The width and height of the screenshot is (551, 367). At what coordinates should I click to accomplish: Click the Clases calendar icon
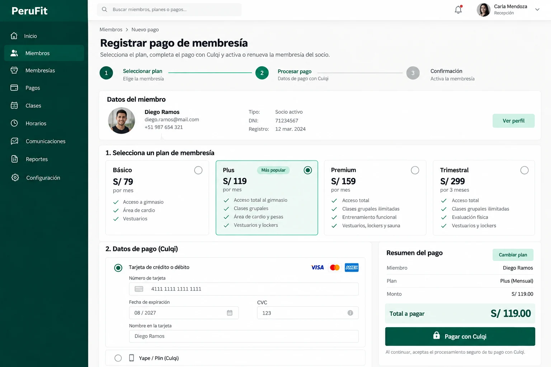point(14,105)
